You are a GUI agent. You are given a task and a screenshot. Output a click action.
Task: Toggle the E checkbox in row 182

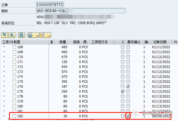click(x=123, y=116)
